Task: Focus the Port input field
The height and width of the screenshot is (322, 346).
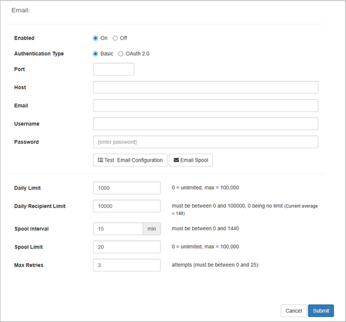Action: click(113, 69)
